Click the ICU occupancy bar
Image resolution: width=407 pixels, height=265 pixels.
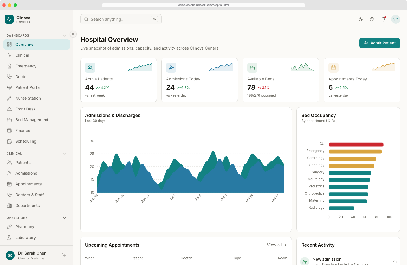pos(356,145)
